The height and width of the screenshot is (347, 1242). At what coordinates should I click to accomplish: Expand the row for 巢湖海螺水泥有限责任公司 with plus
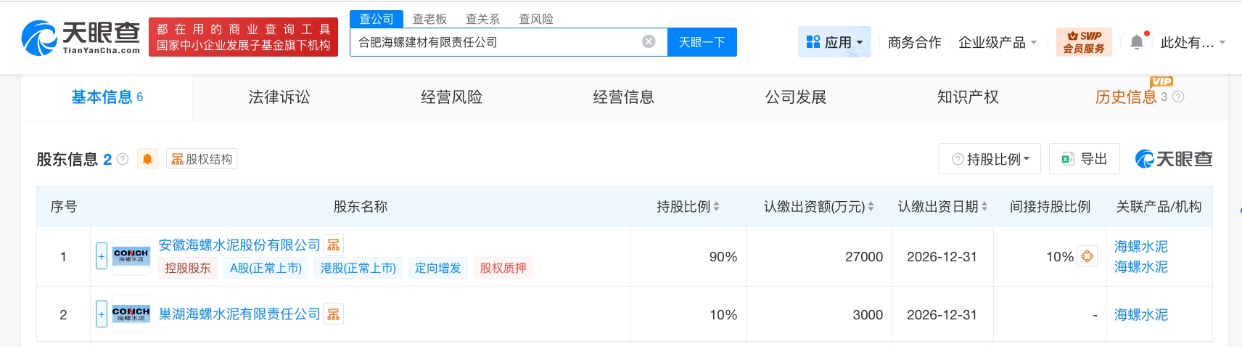tap(102, 314)
